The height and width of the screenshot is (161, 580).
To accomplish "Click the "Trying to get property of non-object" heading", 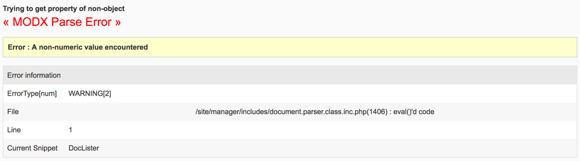I will (x=64, y=9).
